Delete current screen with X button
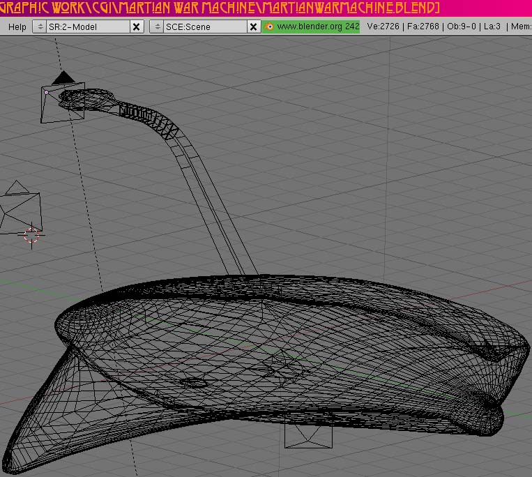 click(x=137, y=26)
